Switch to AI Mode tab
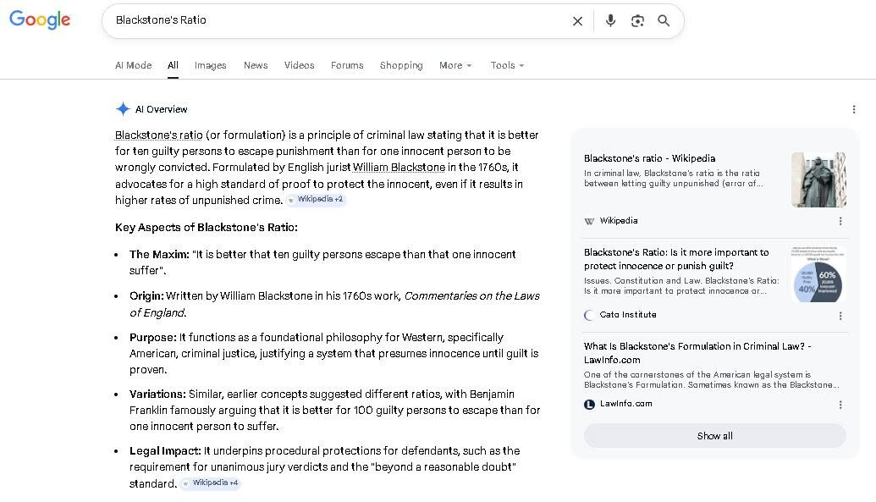The height and width of the screenshot is (502, 876). [134, 65]
